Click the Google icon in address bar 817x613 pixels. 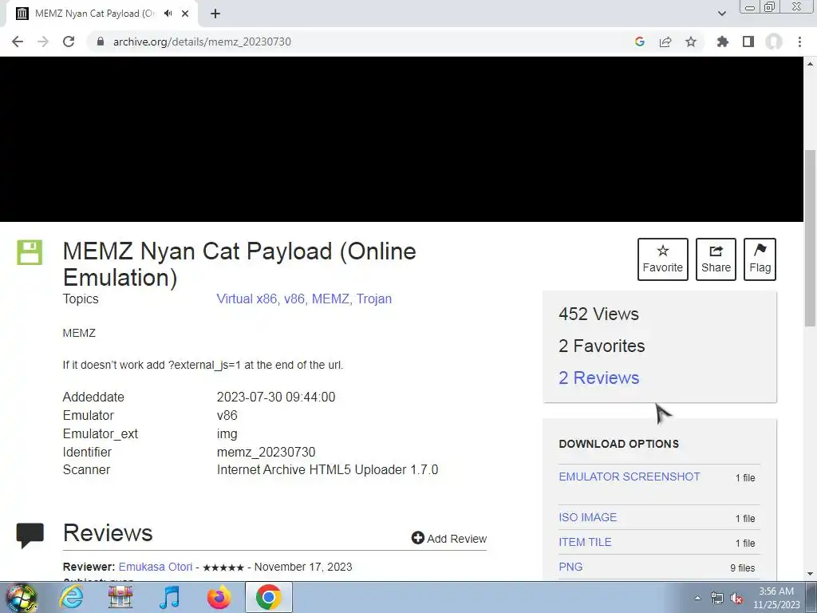tap(640, 42)
